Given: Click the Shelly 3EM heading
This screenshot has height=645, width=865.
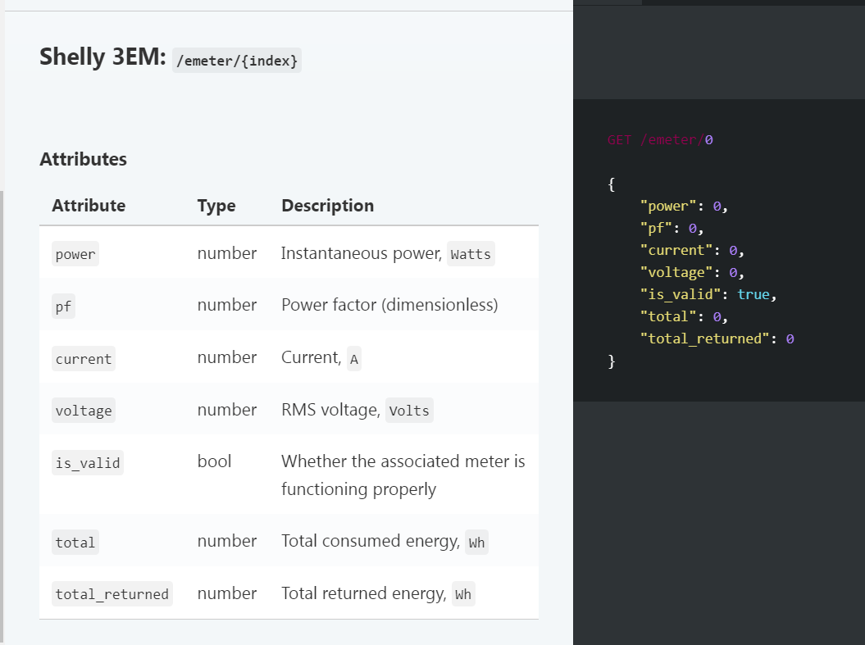Looking at the screenshot, I should point(102,57).
